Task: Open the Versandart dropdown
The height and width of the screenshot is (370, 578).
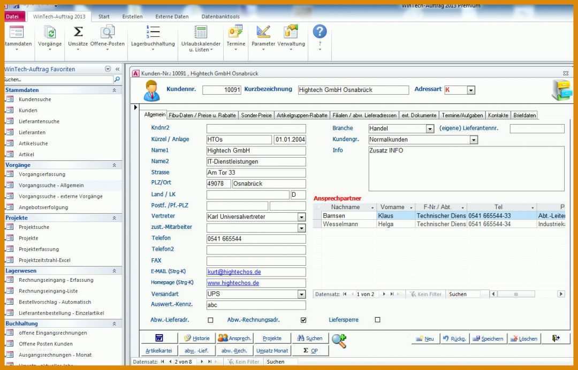Action: pos(301,294)
